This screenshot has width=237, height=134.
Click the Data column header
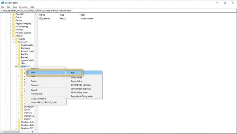click(104, 15)
